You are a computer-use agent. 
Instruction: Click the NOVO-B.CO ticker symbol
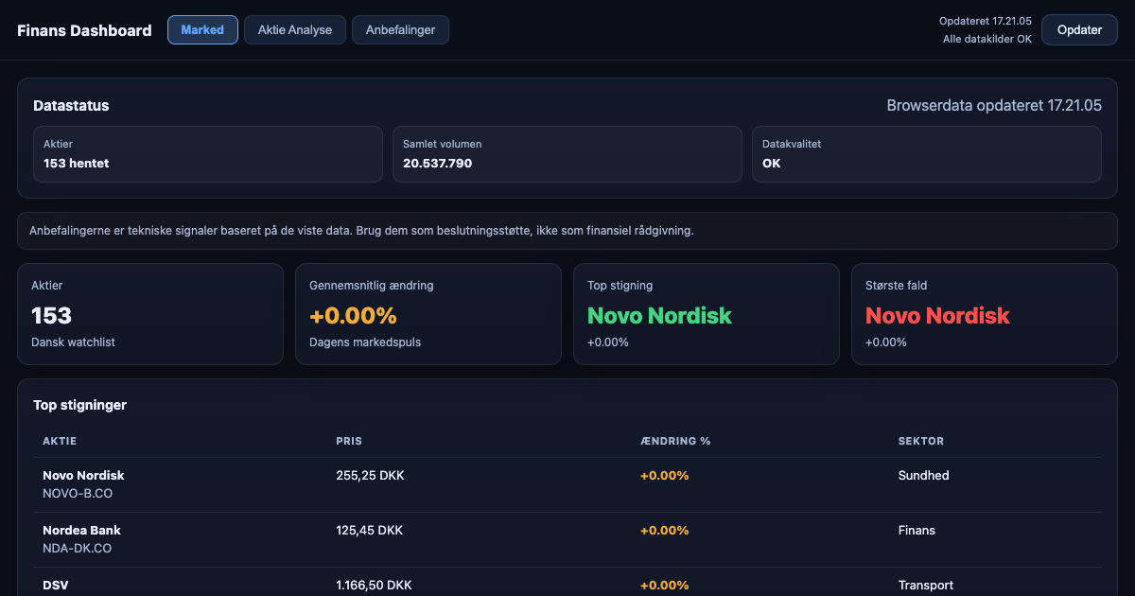(78, 494)
